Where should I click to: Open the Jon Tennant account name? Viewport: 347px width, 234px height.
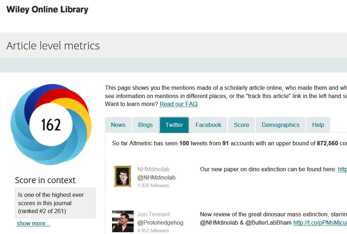click(x=154, y=215)
